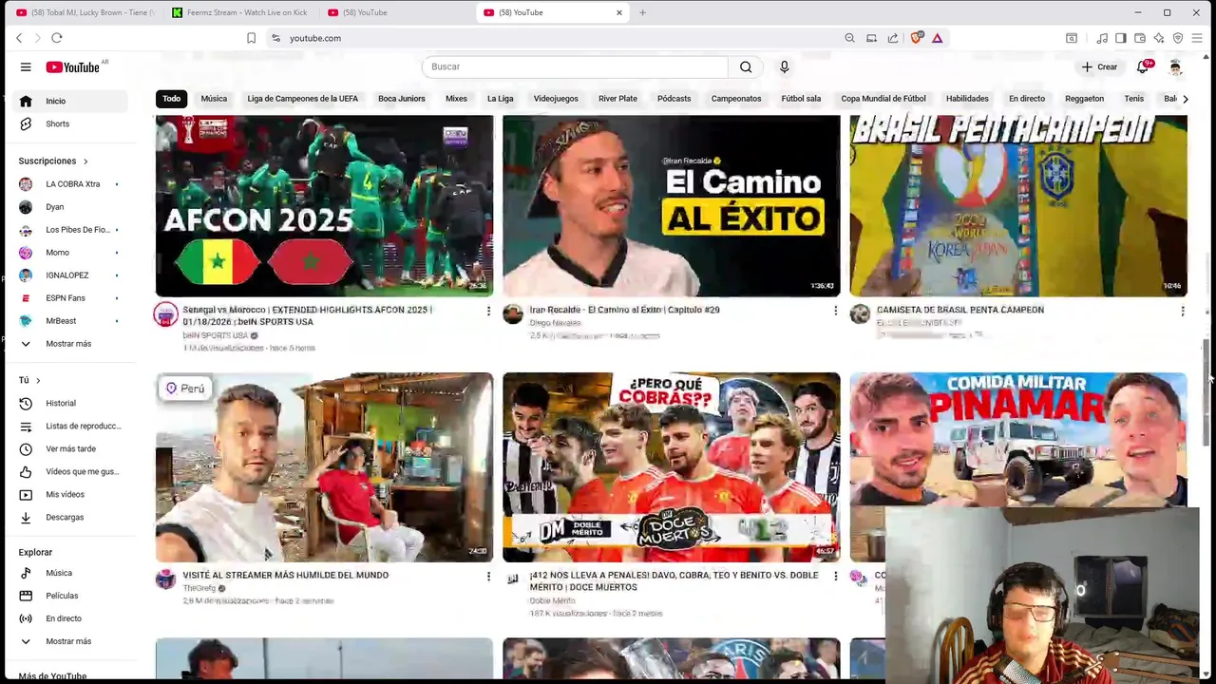Image resolution: width=1216 pixels, height=684 pixels.
Task: Go back with browser back arrow
Action: pos(19,38)
